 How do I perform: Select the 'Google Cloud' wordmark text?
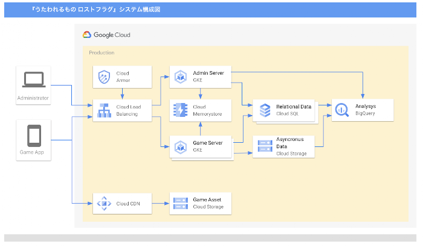coord(112,35)
